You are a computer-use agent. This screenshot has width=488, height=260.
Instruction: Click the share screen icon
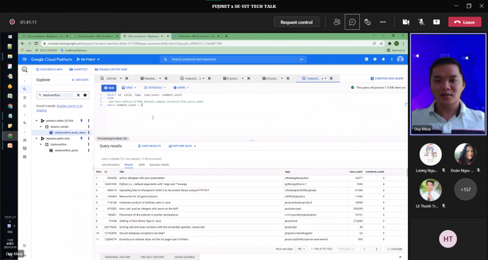(436, 22)
